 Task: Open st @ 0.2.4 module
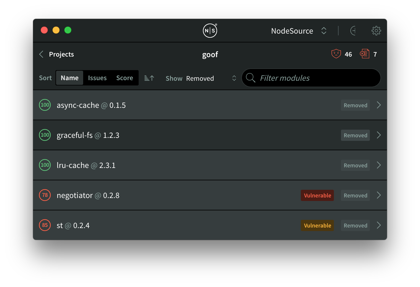(x=210, y=225)
